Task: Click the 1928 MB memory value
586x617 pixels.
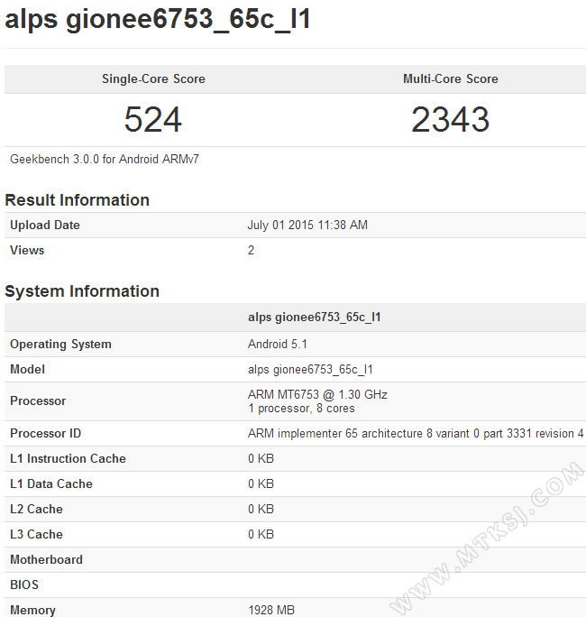Action: pyautogui.click(x=271, y=610)
